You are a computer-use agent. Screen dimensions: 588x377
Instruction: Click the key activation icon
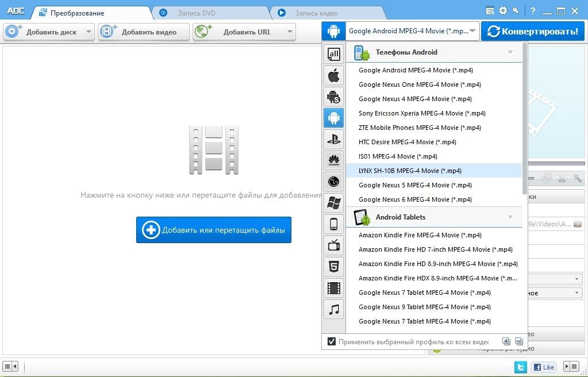point(516,11)
